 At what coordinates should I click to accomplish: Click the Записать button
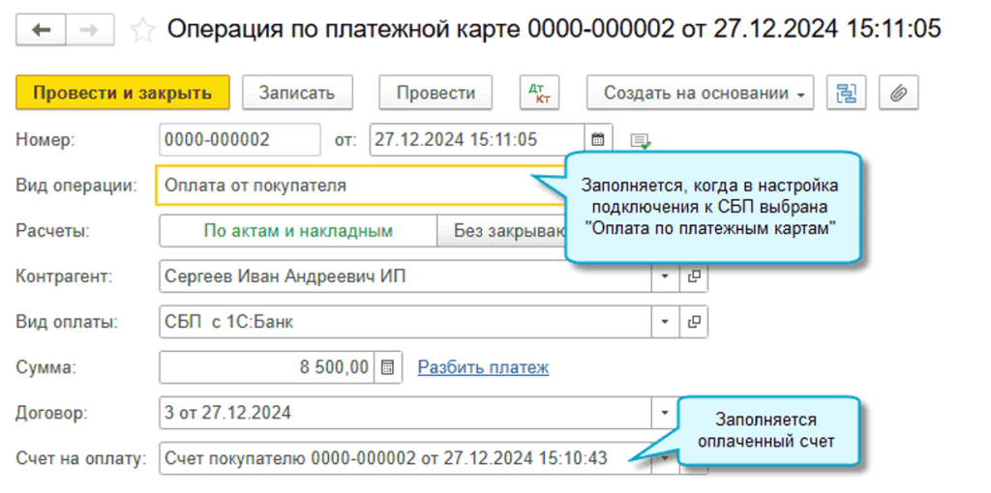(x=296, y=93)
